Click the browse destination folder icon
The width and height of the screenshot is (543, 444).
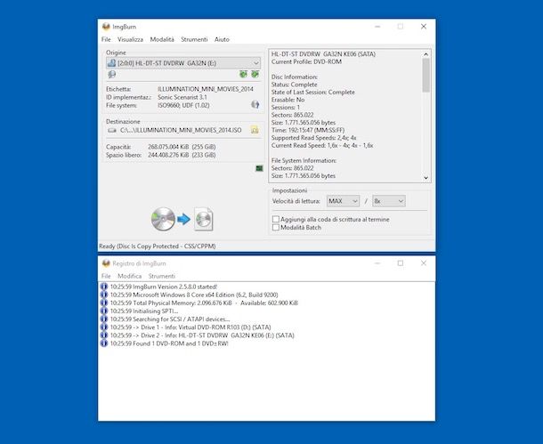tap(255, 131)
